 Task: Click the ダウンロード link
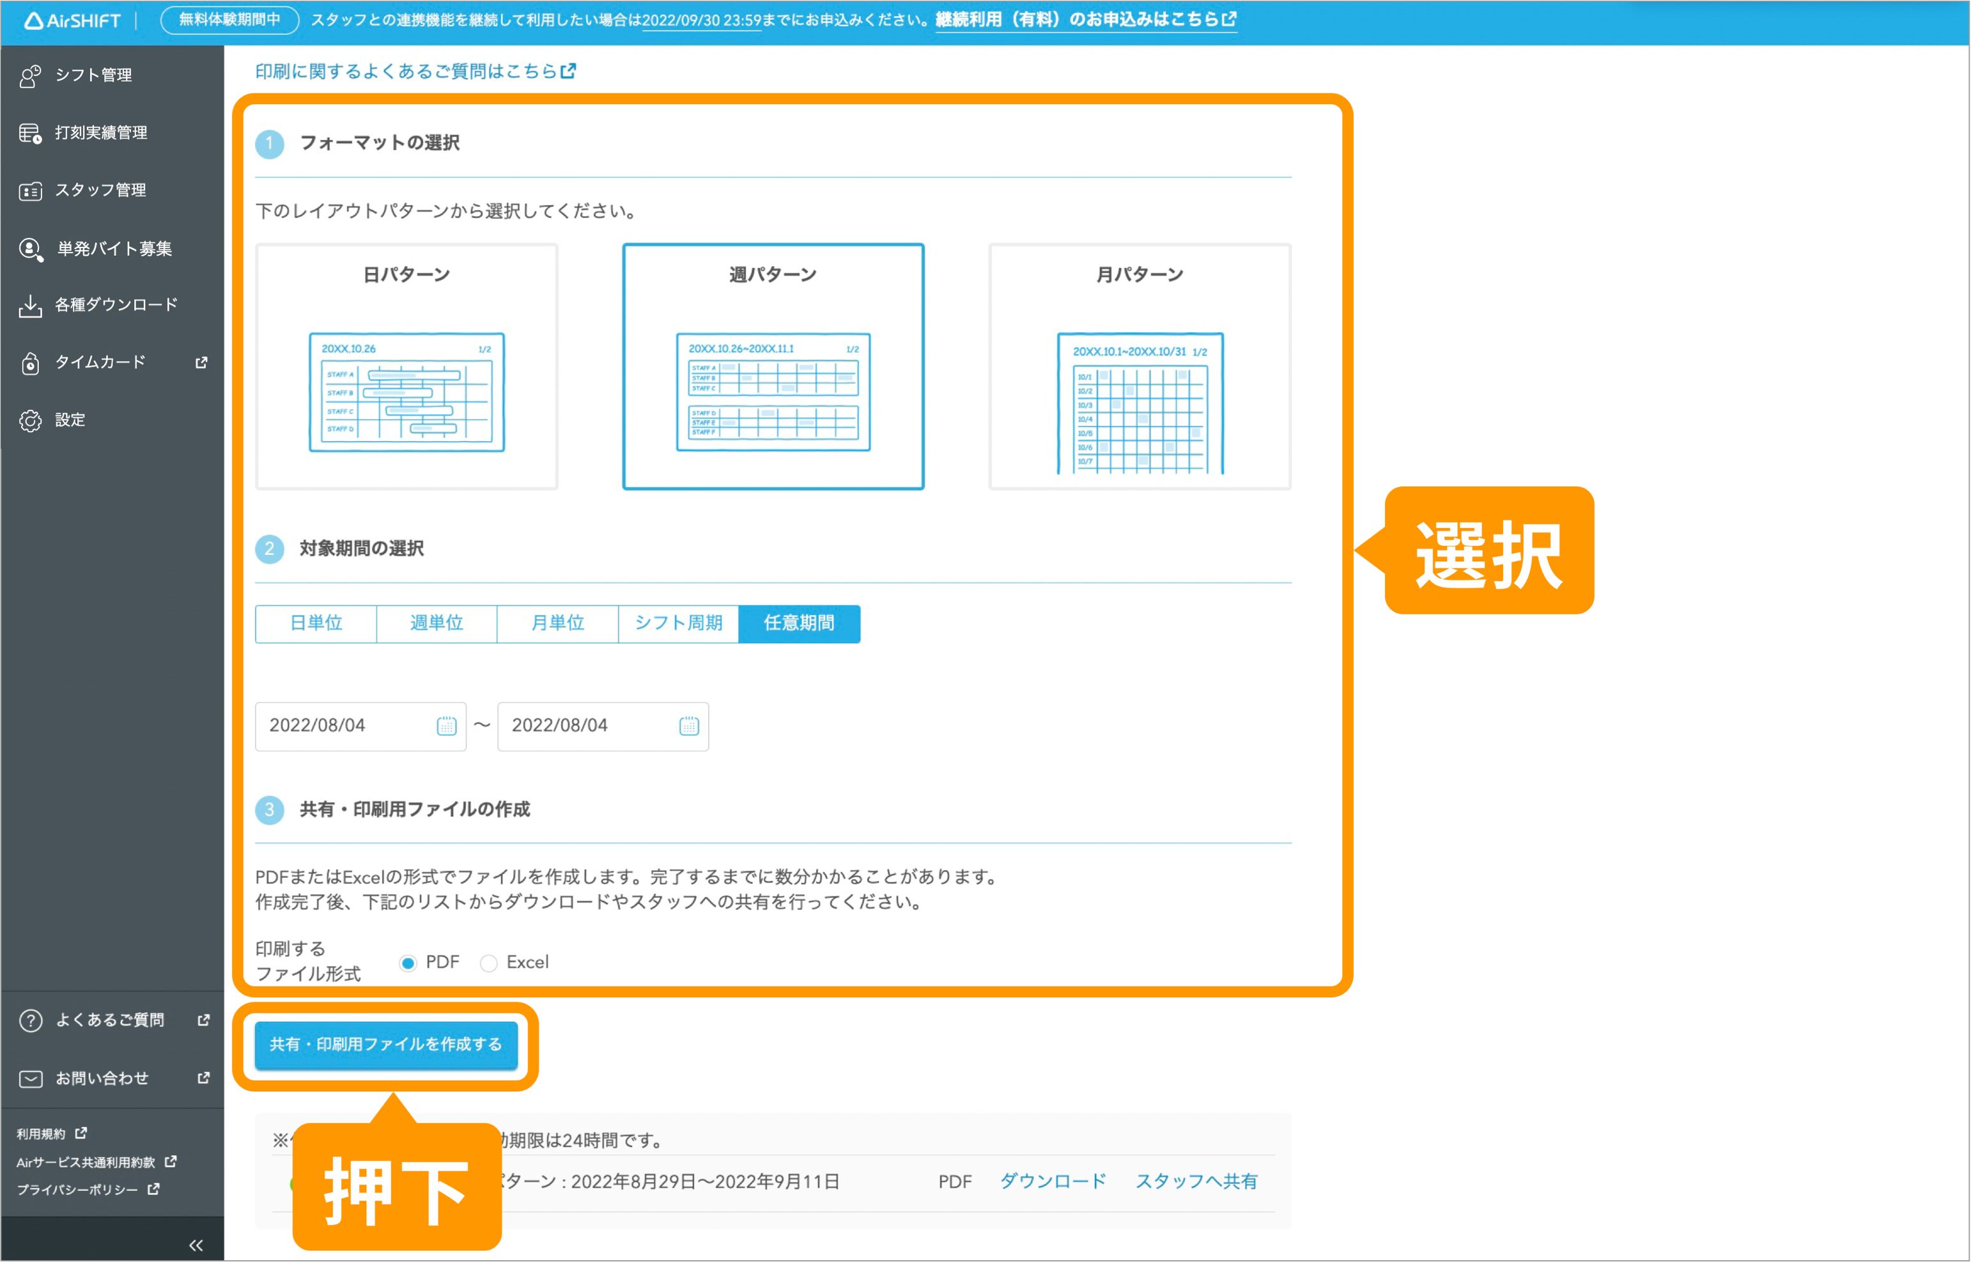1053,1181
